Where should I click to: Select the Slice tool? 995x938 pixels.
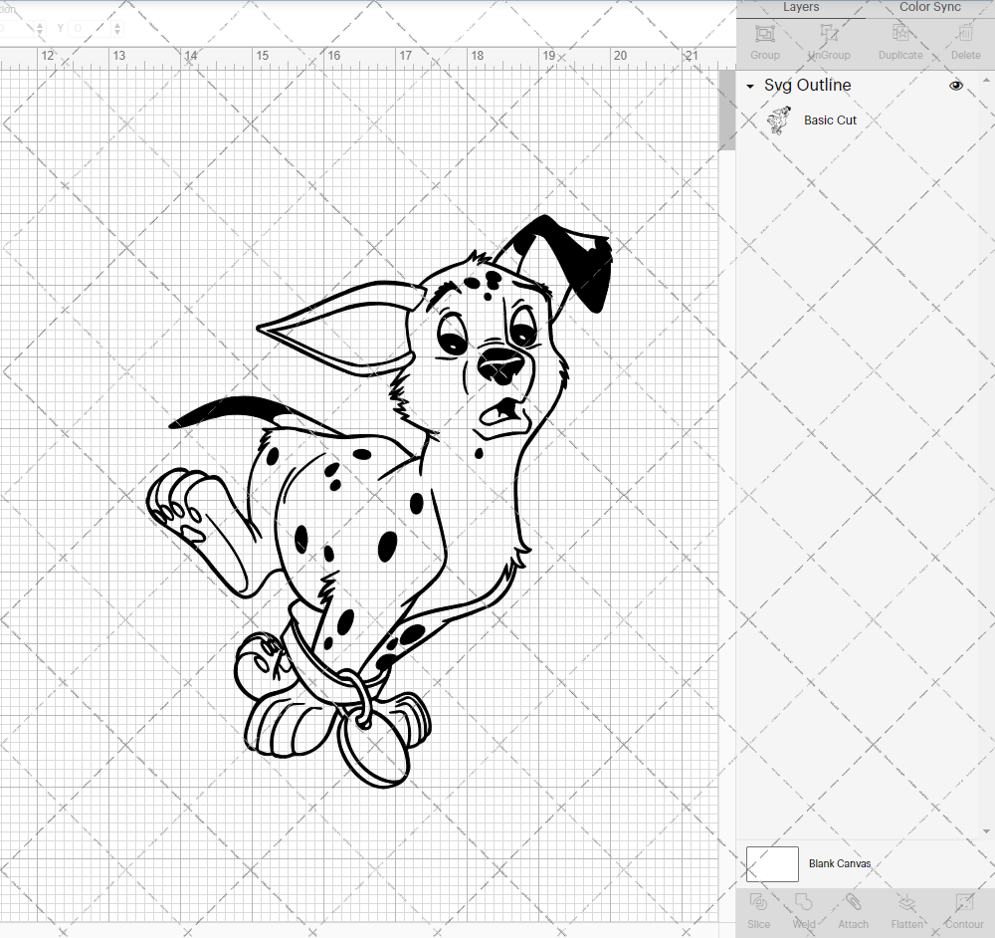(x=758, y=903)
